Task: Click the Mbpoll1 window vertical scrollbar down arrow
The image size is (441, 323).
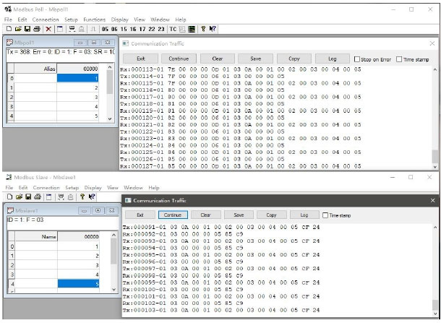Action: (110, 118)
